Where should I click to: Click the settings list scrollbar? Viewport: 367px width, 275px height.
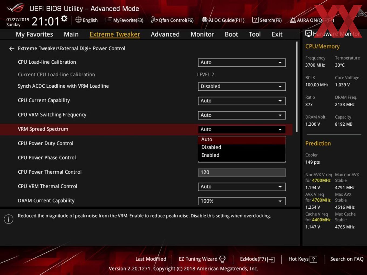[x=297, y=86]
